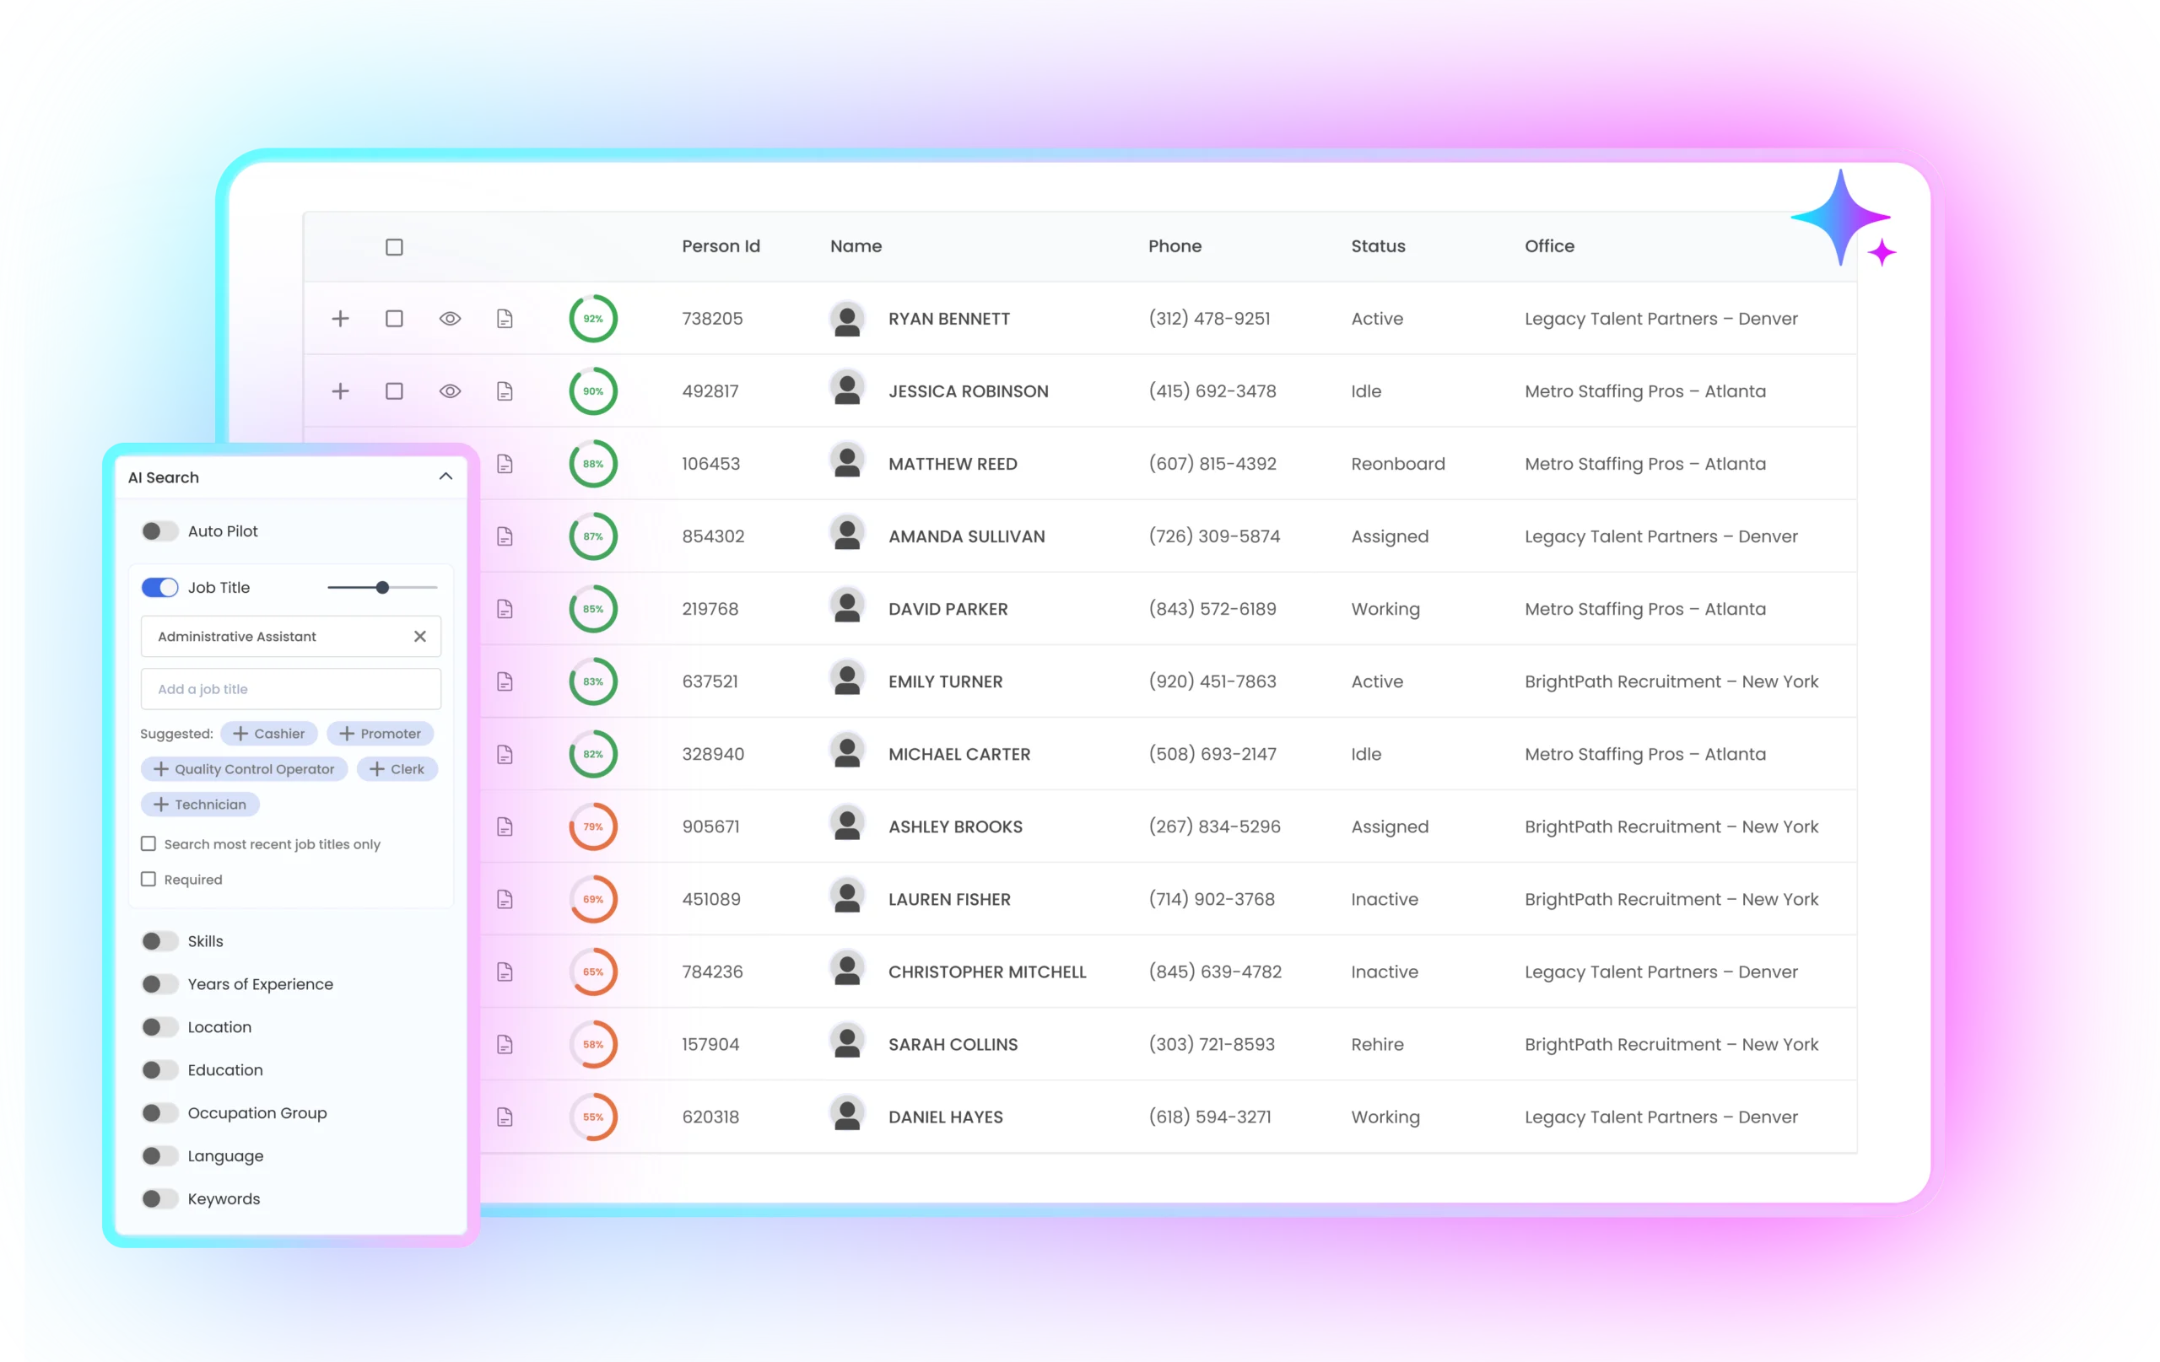This screenshot has height=1362, width=2160.
Task: Click the 92% match score circle
Action: [x=593, y=318]
